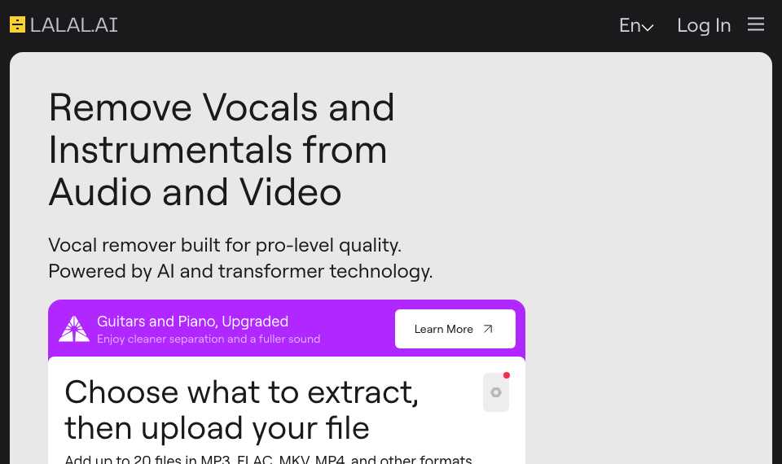Click the Add up to 20 files text
Viewport: 782px width, 464px height.
[x=268, y=458]
